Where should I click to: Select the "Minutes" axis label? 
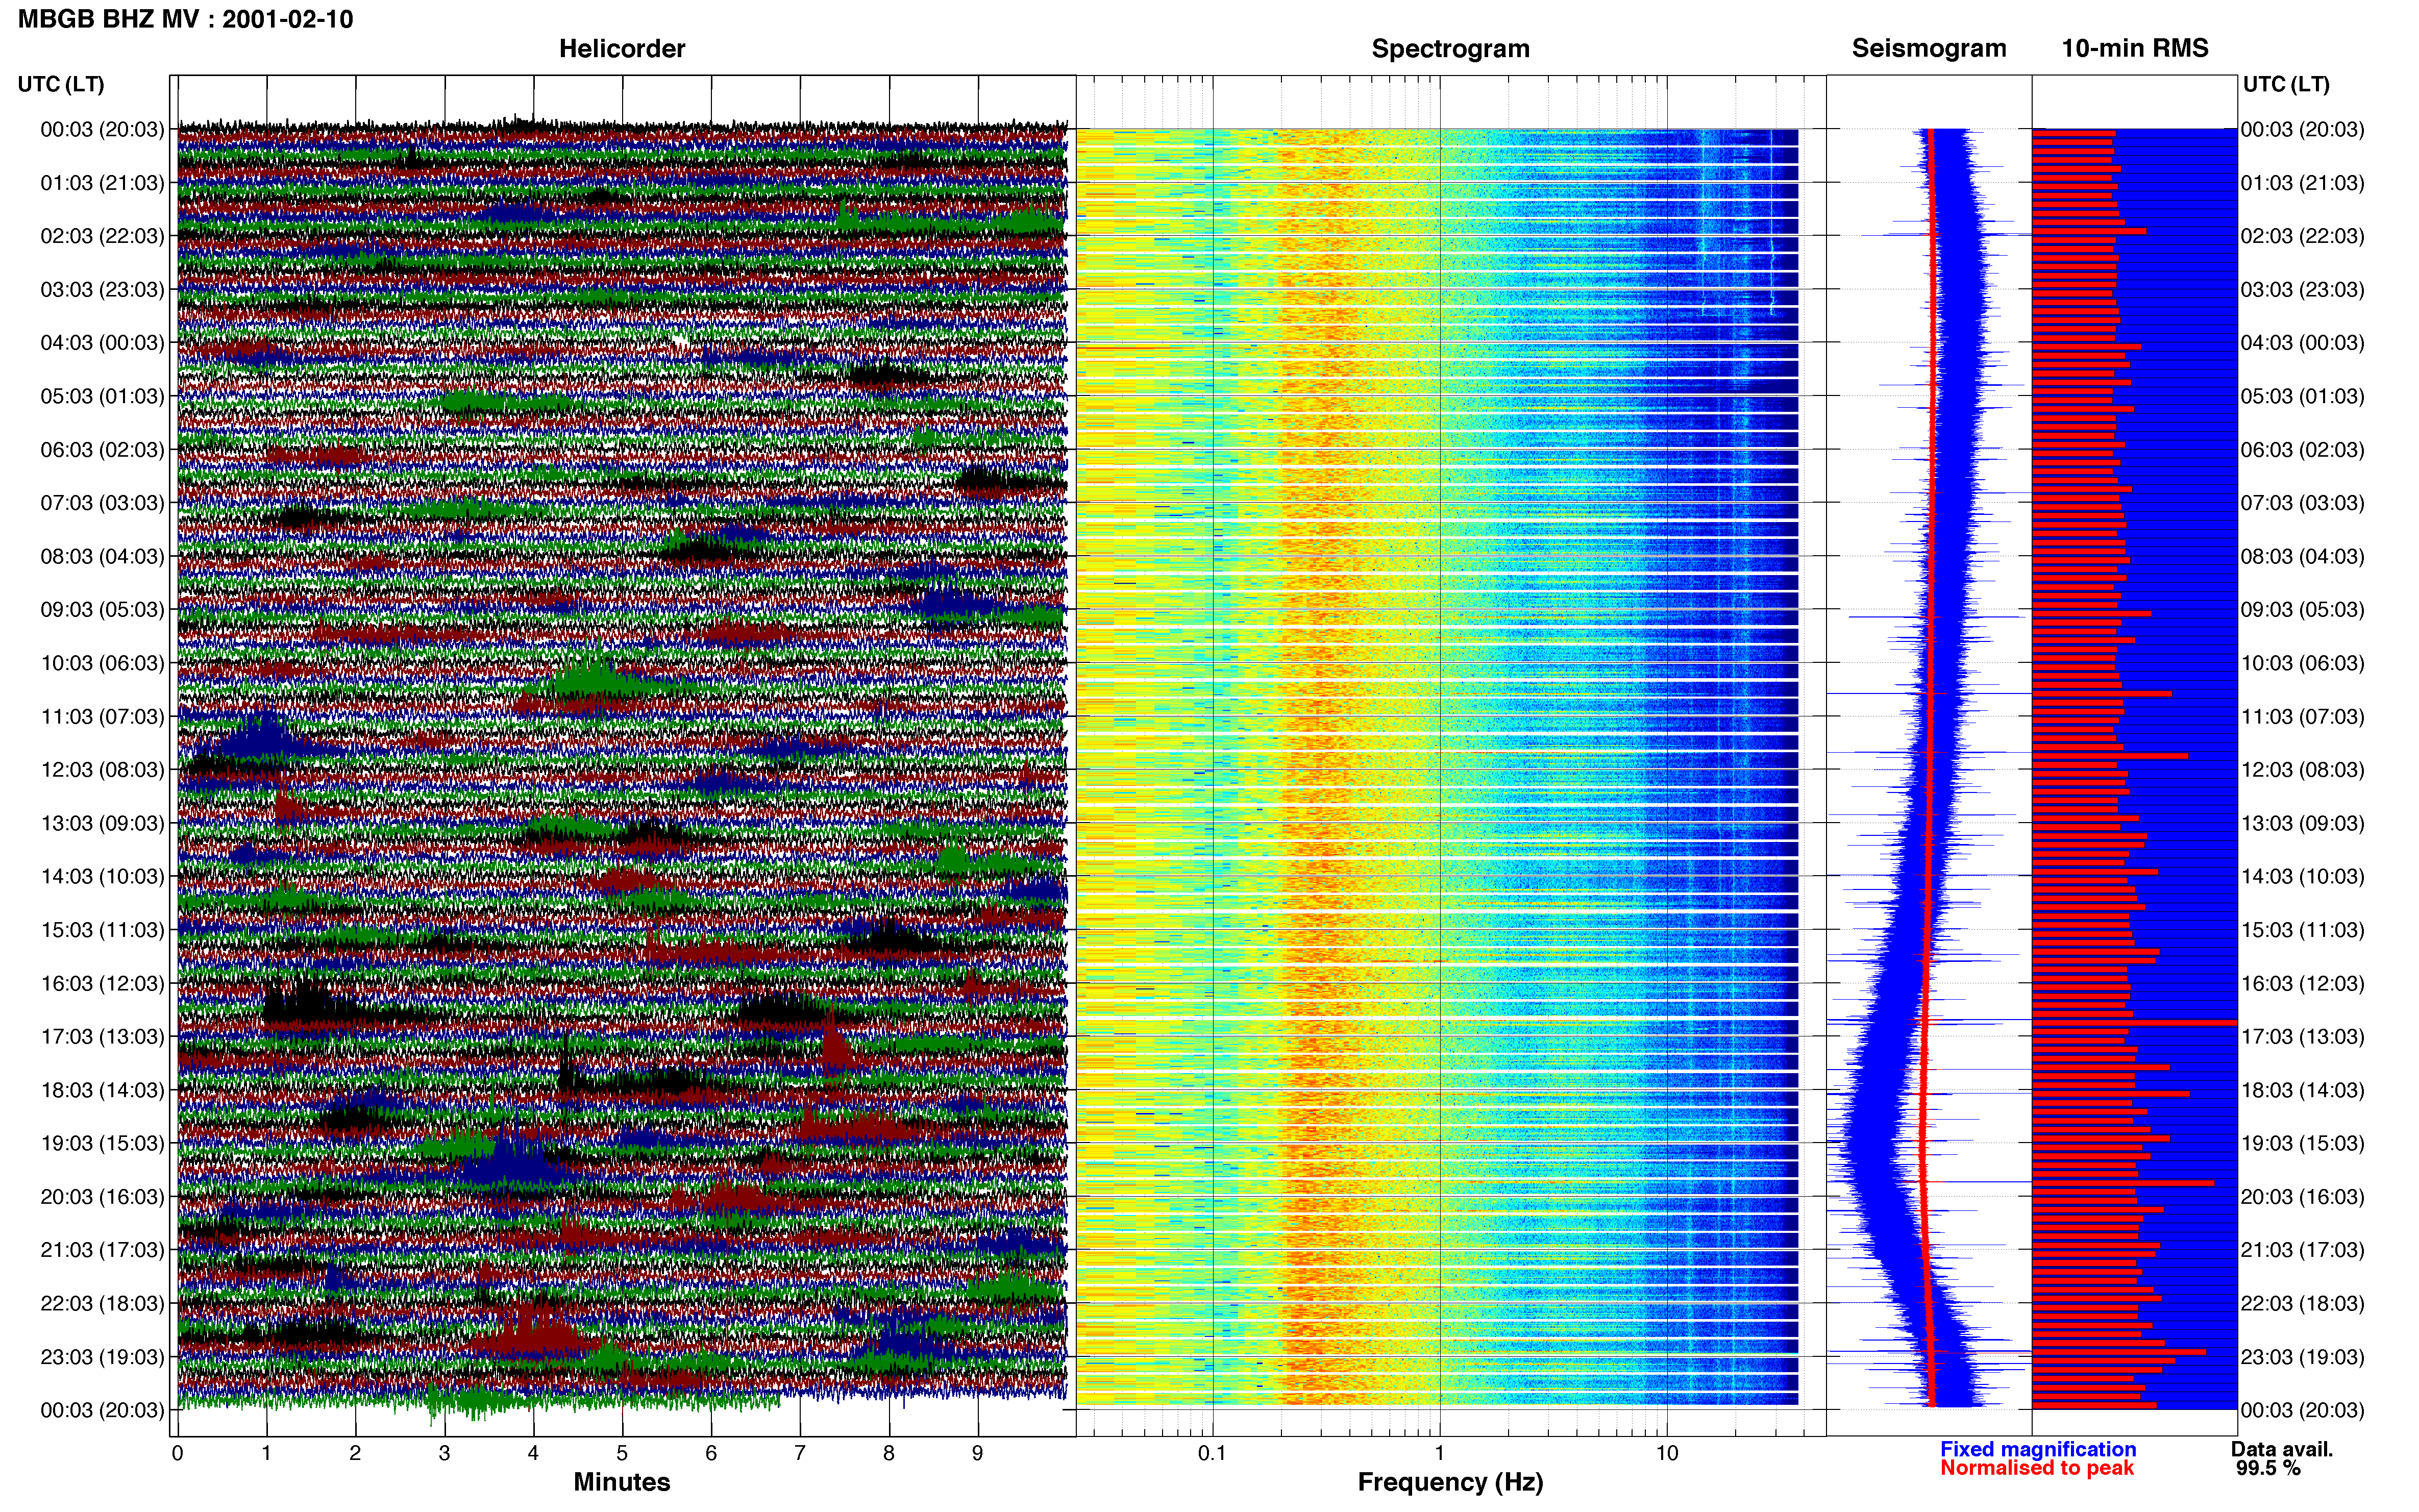point(622,1481)
